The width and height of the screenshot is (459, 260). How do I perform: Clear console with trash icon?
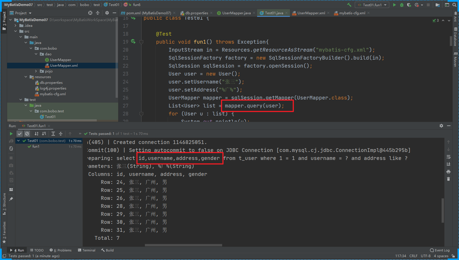pos(448,179)
